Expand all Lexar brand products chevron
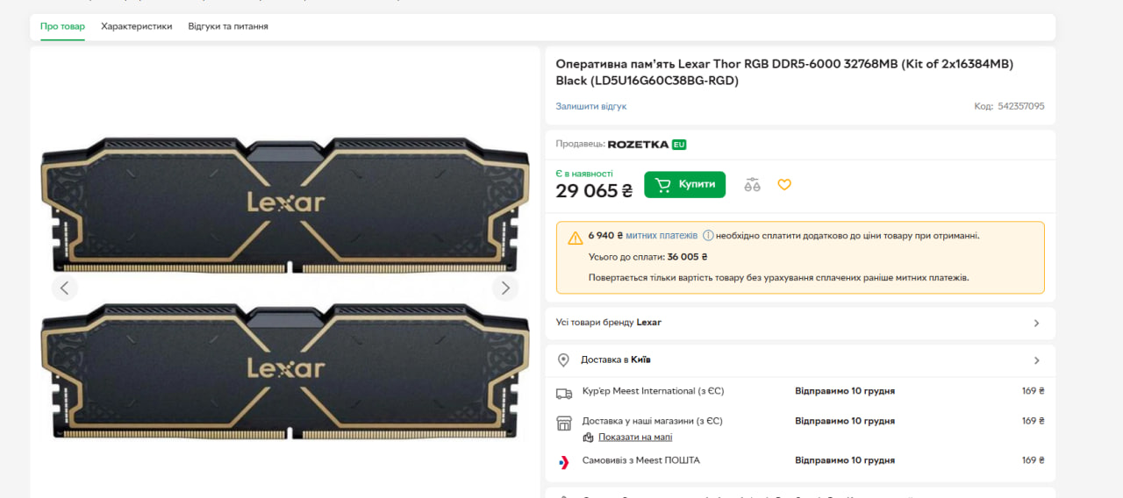This screenshot has width=1123, height=498. pos(1036,323)
